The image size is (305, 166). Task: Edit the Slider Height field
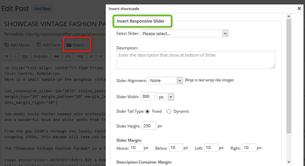tap(149, 126)
